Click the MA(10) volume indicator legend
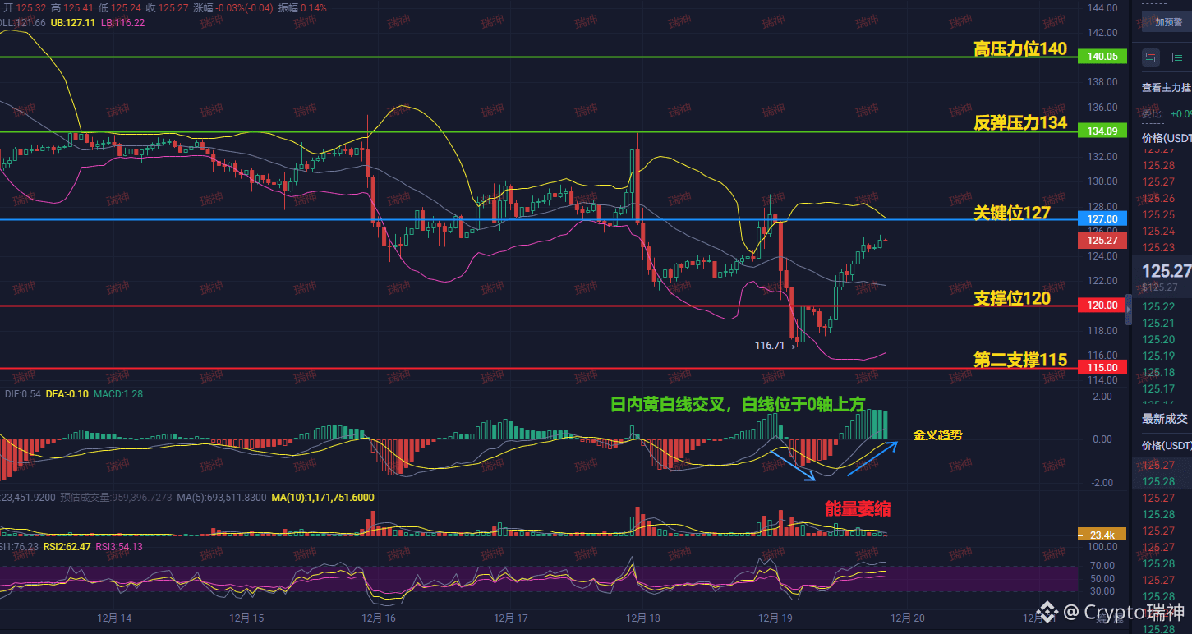This screenshot has width=1192, height=634. coord(323,498)
